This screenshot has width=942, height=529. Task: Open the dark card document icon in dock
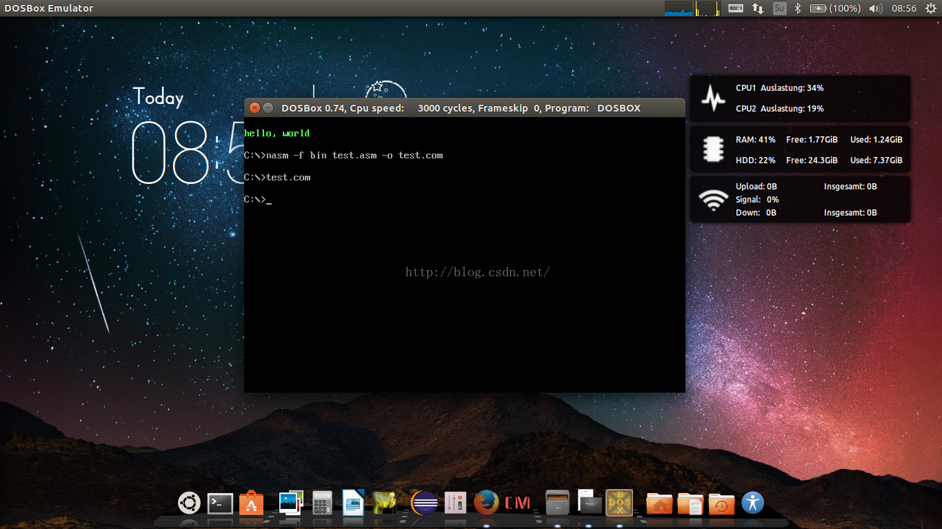pos(590,503)
